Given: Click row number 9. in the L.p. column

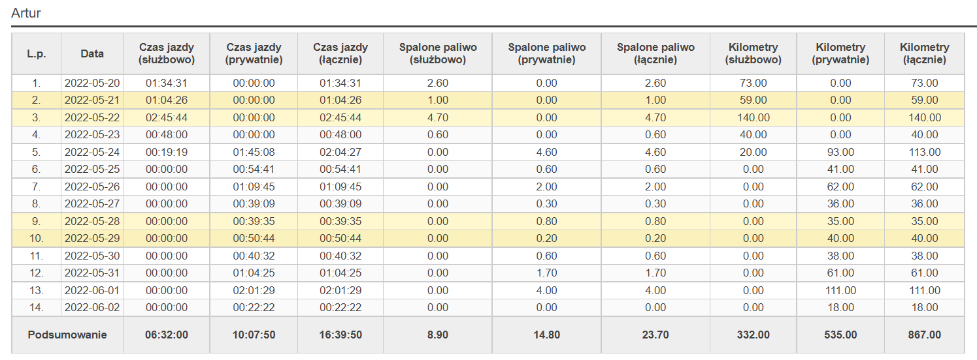Looking at the screenshot, I should [x=37, y=222].
